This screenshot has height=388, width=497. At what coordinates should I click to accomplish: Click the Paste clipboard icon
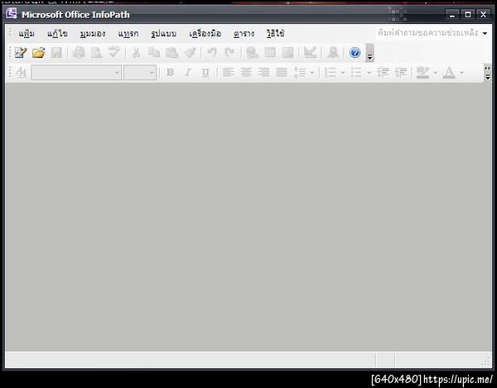coord(171,53)
